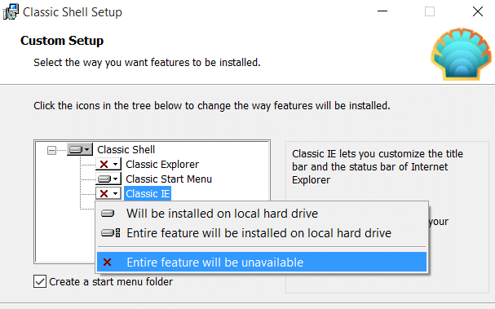Select Classic Explorer in the tree
495x309 pixels.
[x=162, y=165]
